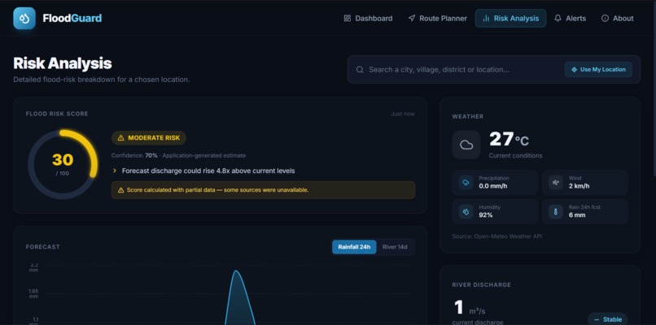Click the 'Confidence: 70%' text

click(134, 155)
